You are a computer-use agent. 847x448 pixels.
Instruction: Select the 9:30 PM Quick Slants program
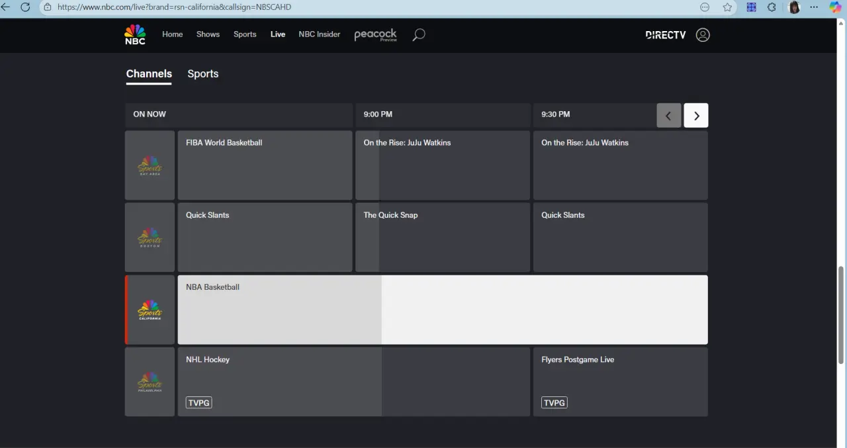[621, 238]
